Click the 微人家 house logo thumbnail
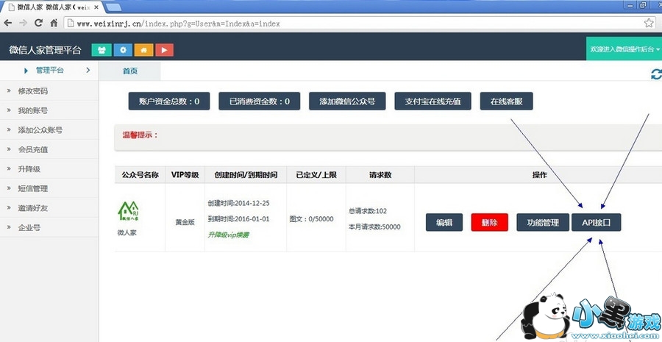The width and height of the screenshot is (662, 342). pyautogui.click(x=128, y=210)
